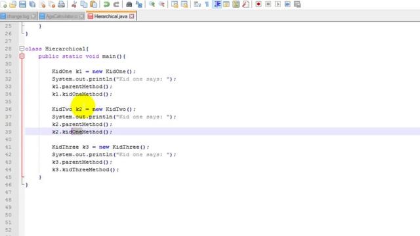Screen dimensions: 420x236
Task: Click line number 46 in the margin
Action: click(9, 185)
